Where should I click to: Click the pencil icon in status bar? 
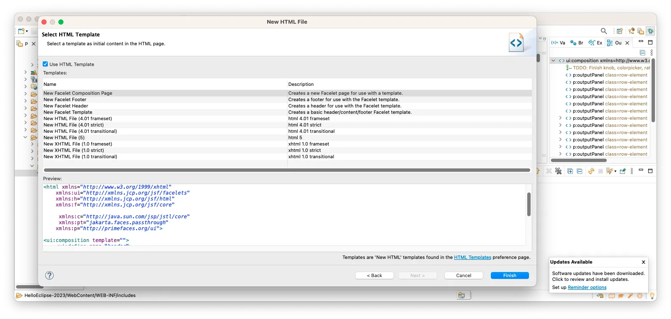click(x=630, y=296)
